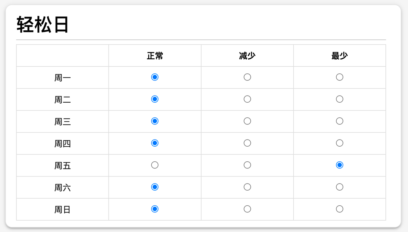Click the 减少 column header

pos(247,56)
